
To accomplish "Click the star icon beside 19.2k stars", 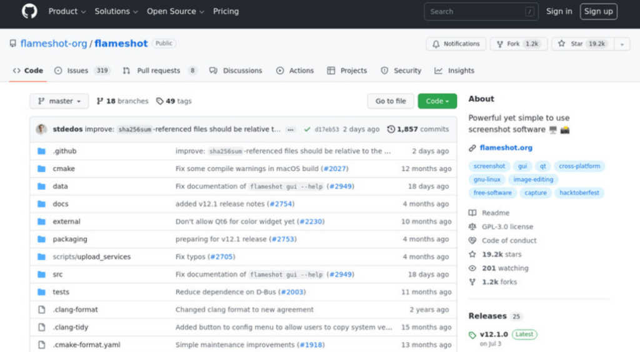I will [x=472, y=254].
